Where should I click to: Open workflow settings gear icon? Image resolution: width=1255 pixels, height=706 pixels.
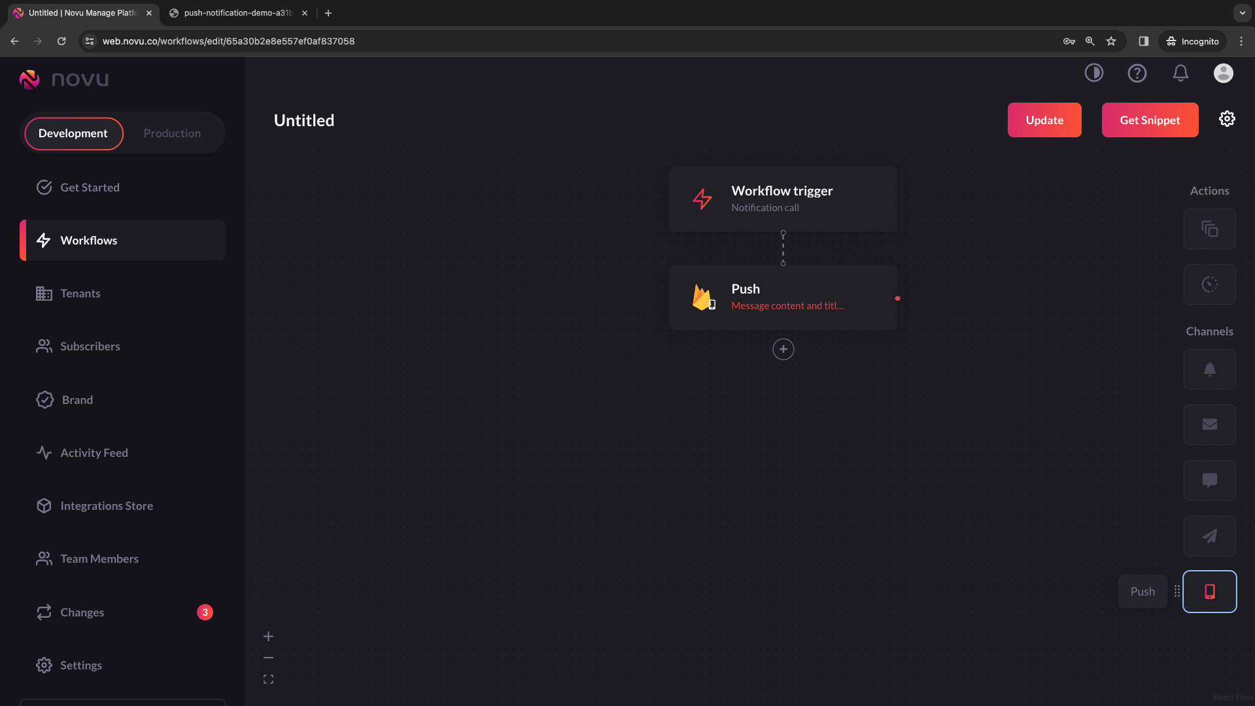click(1227, 119)
